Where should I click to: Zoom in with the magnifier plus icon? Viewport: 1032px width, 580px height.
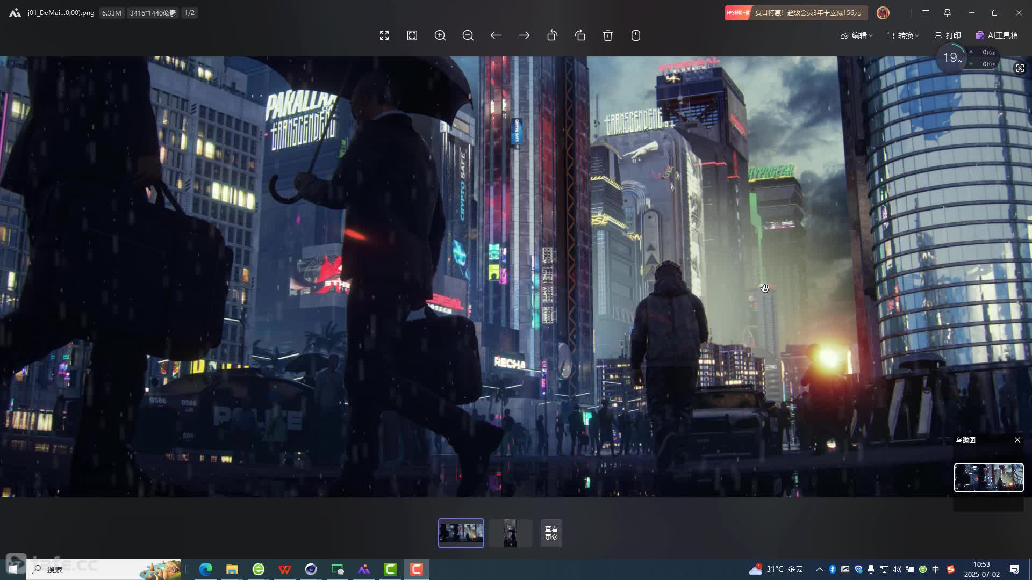(x=440, y=35)
